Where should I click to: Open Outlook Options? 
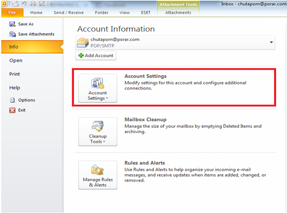point(26,100)
